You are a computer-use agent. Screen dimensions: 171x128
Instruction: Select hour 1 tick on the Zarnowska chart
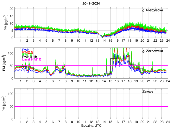coord(21,81)
